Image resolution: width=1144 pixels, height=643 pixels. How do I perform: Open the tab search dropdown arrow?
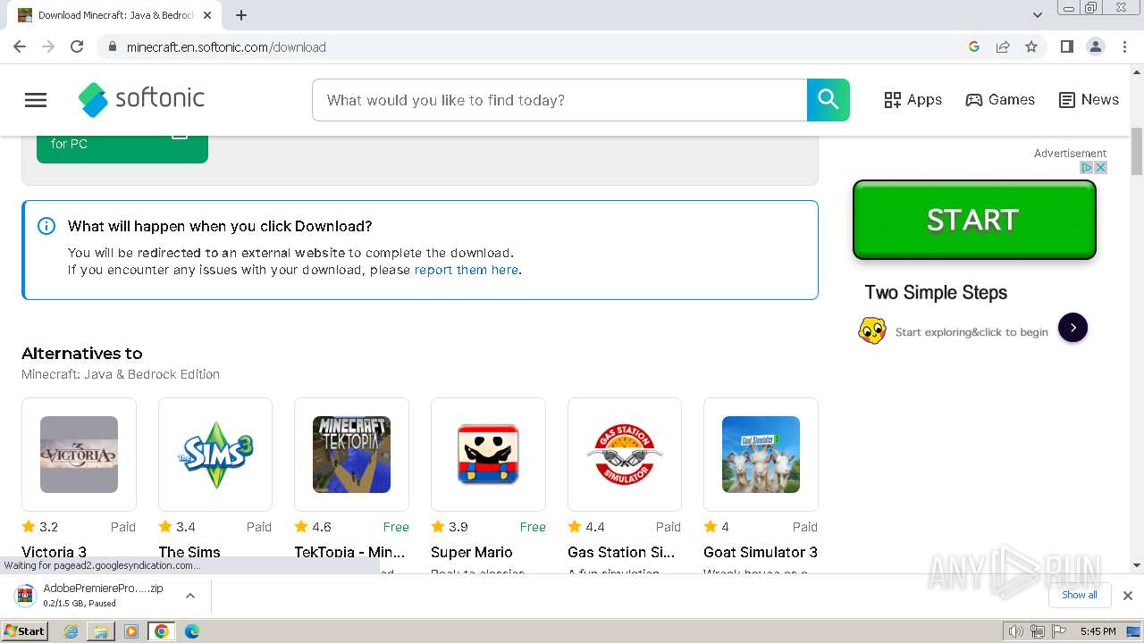click(x=1038, y=14)
